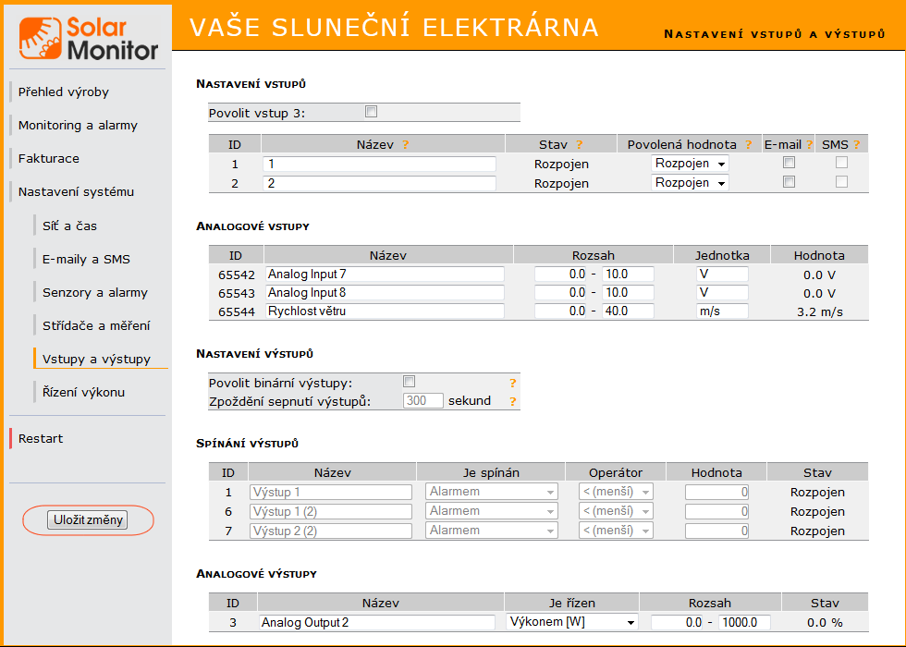
Task: Open Povolená hodnota dropdown for input 2
Action: [x=690, y=183]
